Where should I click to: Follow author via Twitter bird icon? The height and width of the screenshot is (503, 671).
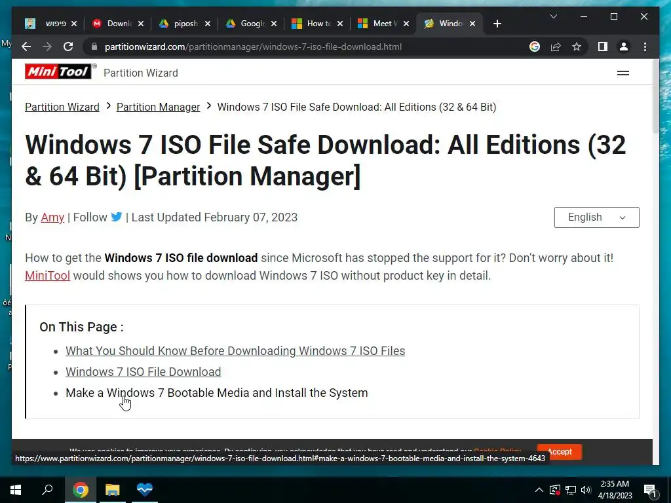117,217
